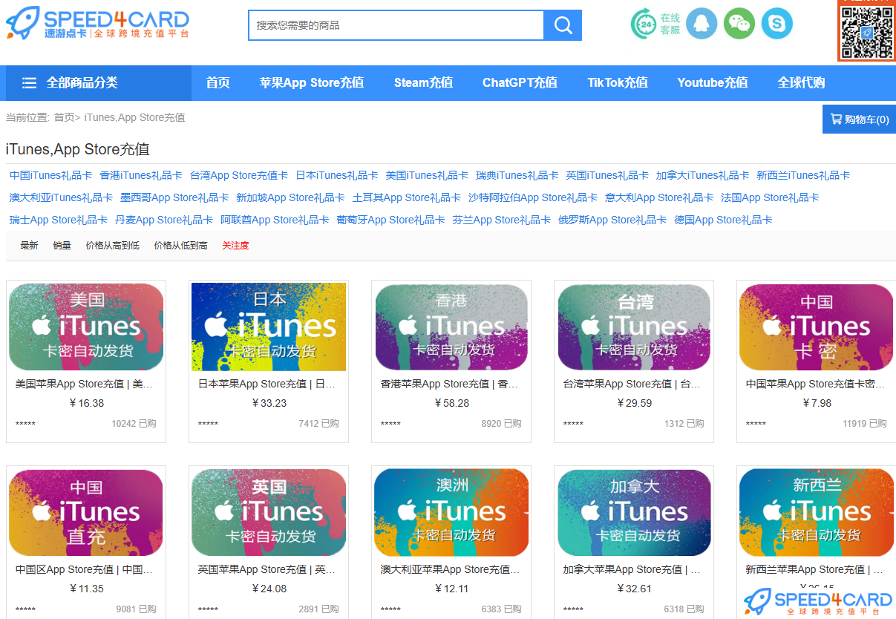Open the Steam充值 menu item
This screenshot has width=896, height=619.
pyautogui.click(x=423, y=82)
